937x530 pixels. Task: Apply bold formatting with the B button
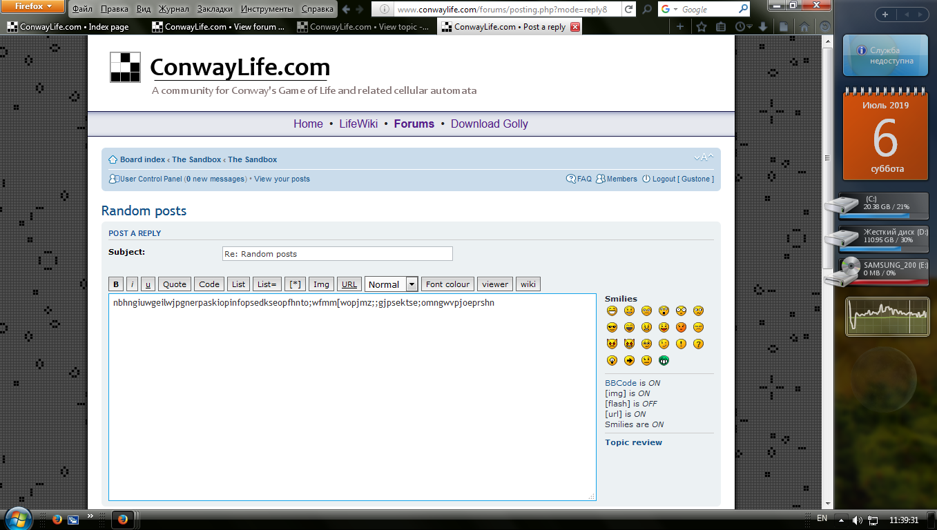116,284
